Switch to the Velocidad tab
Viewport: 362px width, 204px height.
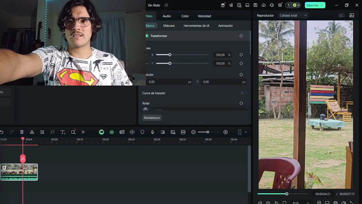point(204,16)
